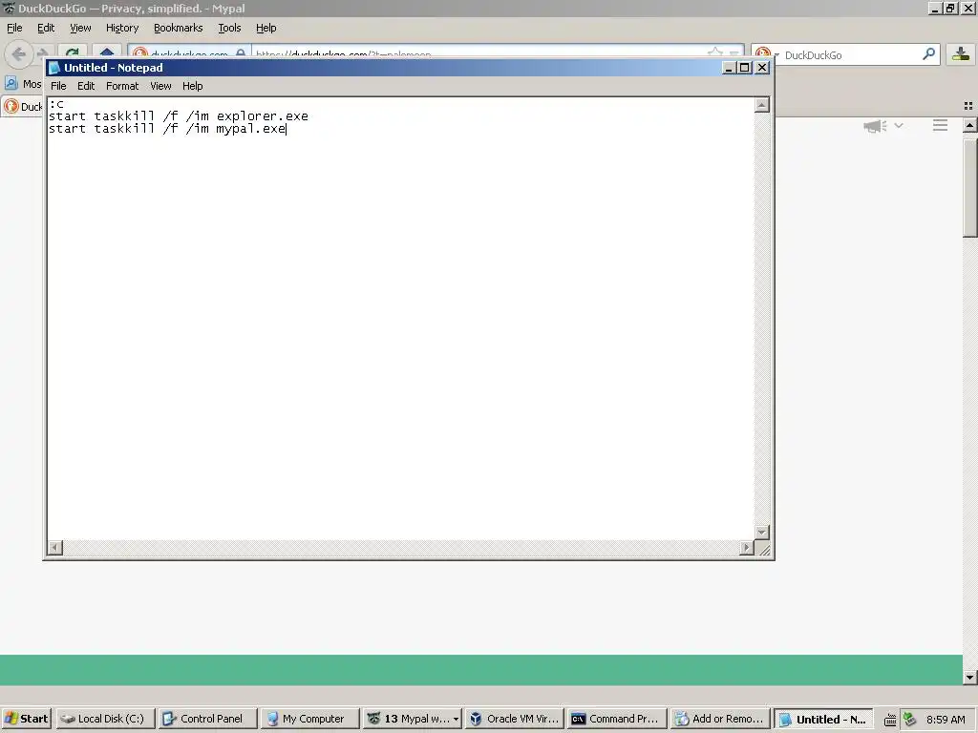Click Notepad horizontal scrollbar left arrow
The width and height of the screenshot is (978, 733).
tap(54, 547)
